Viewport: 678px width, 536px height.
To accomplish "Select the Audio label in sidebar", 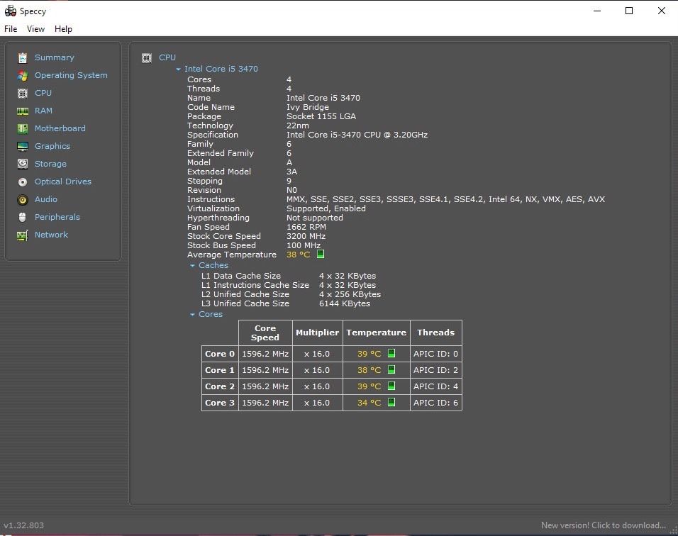I will click(46, 199).
